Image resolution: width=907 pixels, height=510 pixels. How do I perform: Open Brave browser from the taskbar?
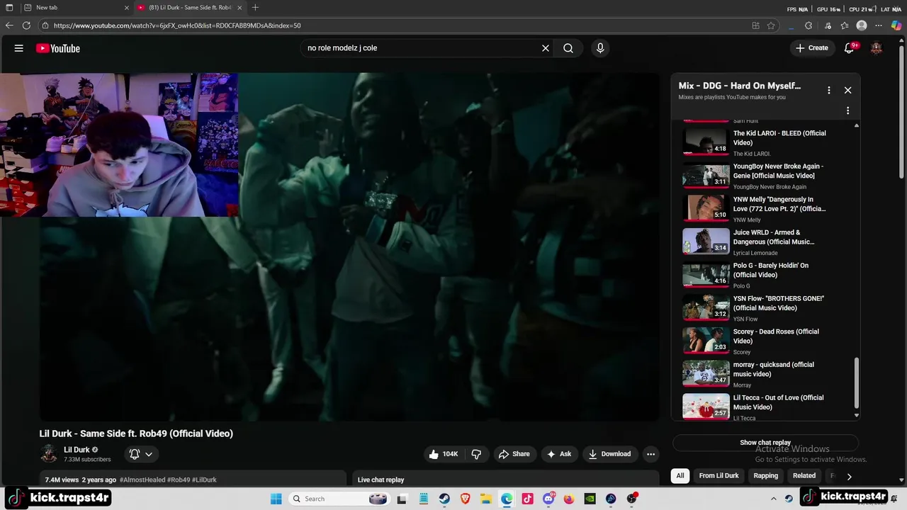(x=466, y=499)
